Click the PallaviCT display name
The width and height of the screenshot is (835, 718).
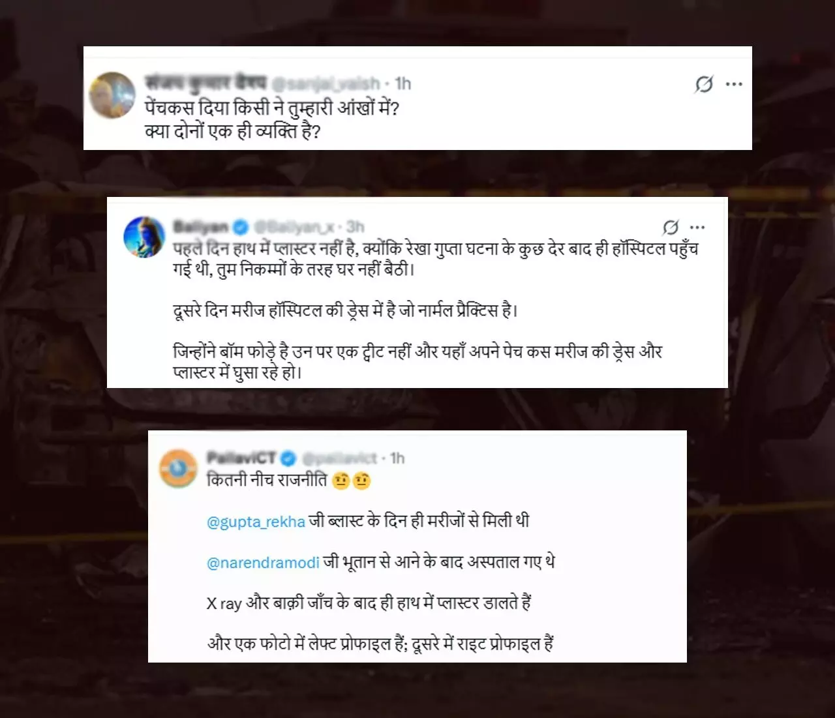(241, 458)
